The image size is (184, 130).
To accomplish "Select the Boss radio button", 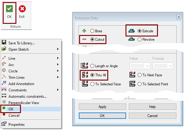I will [x=92, y=31].
